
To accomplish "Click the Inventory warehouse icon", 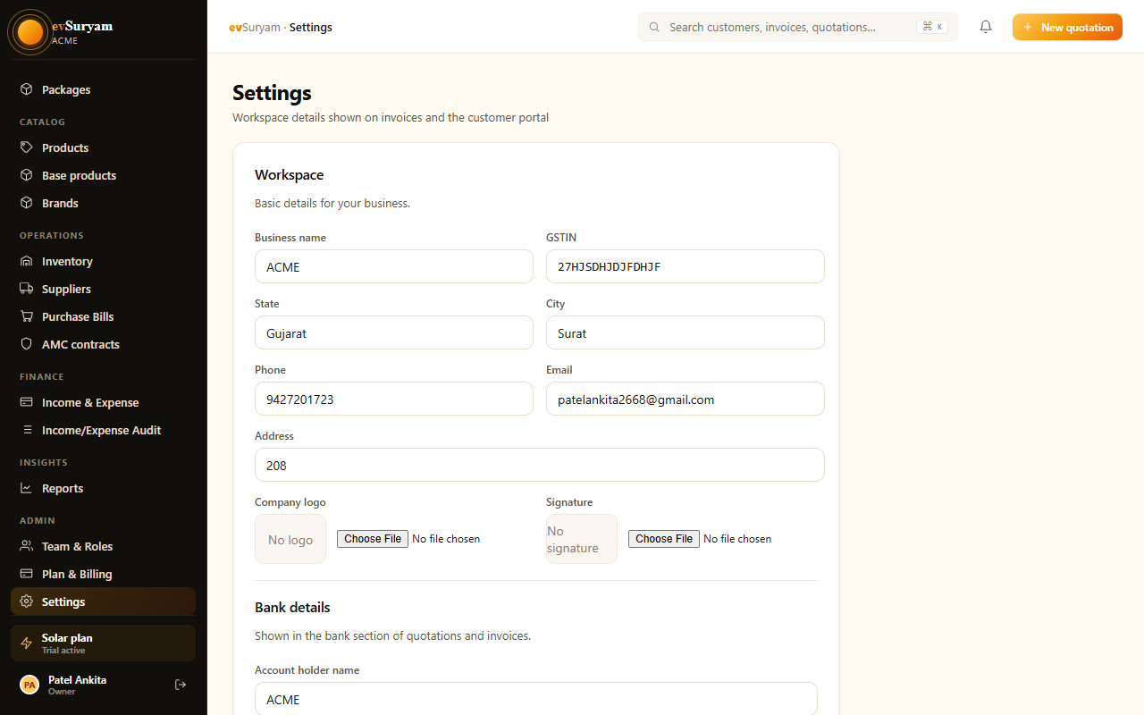I will [27, 261].
